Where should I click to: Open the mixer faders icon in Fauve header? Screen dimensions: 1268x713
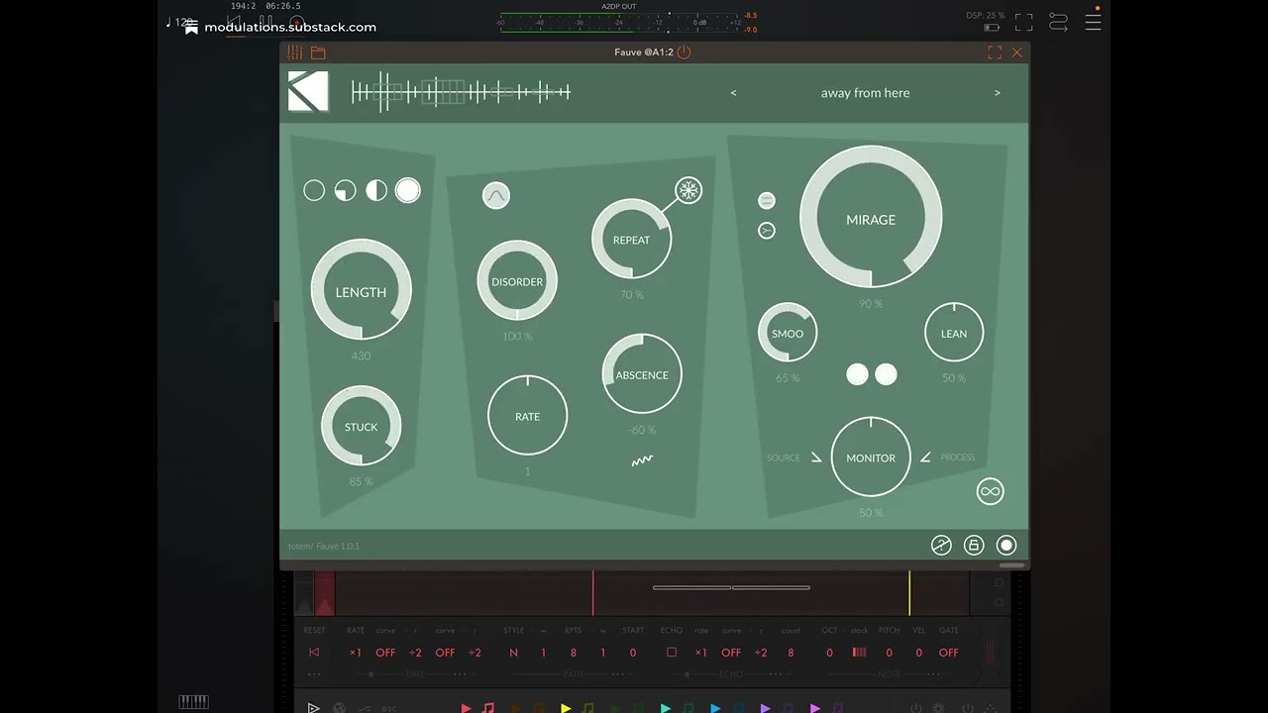point(294,52)
